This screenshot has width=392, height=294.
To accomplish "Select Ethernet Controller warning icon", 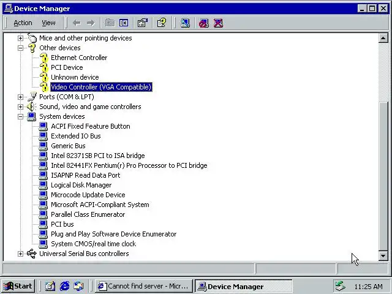I will [44, 58].
